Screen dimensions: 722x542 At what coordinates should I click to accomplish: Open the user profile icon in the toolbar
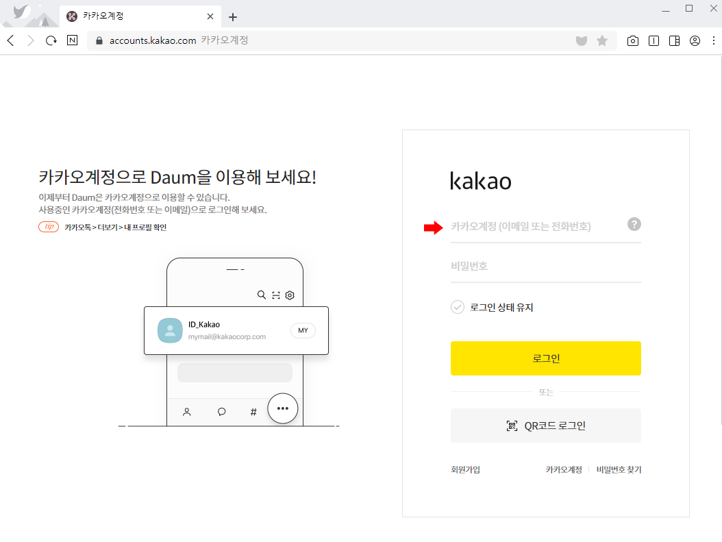tap(695, 41)
